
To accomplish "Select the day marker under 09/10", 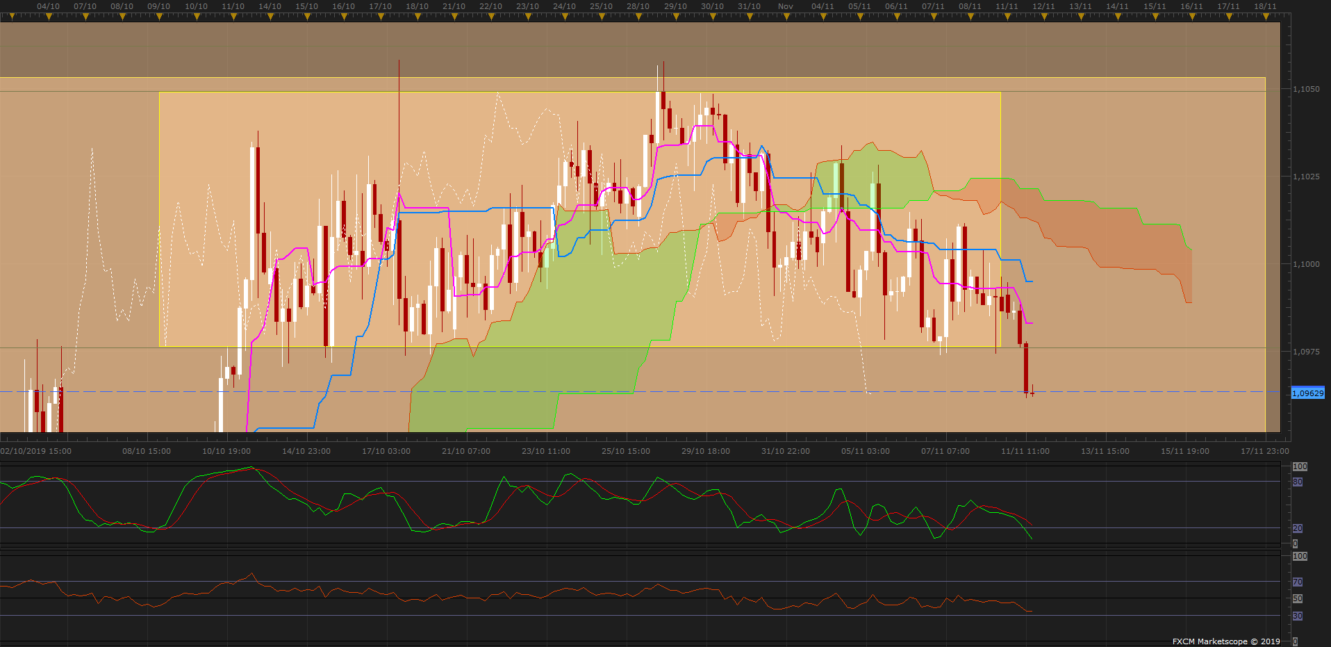I will click(x=159, y=16).
